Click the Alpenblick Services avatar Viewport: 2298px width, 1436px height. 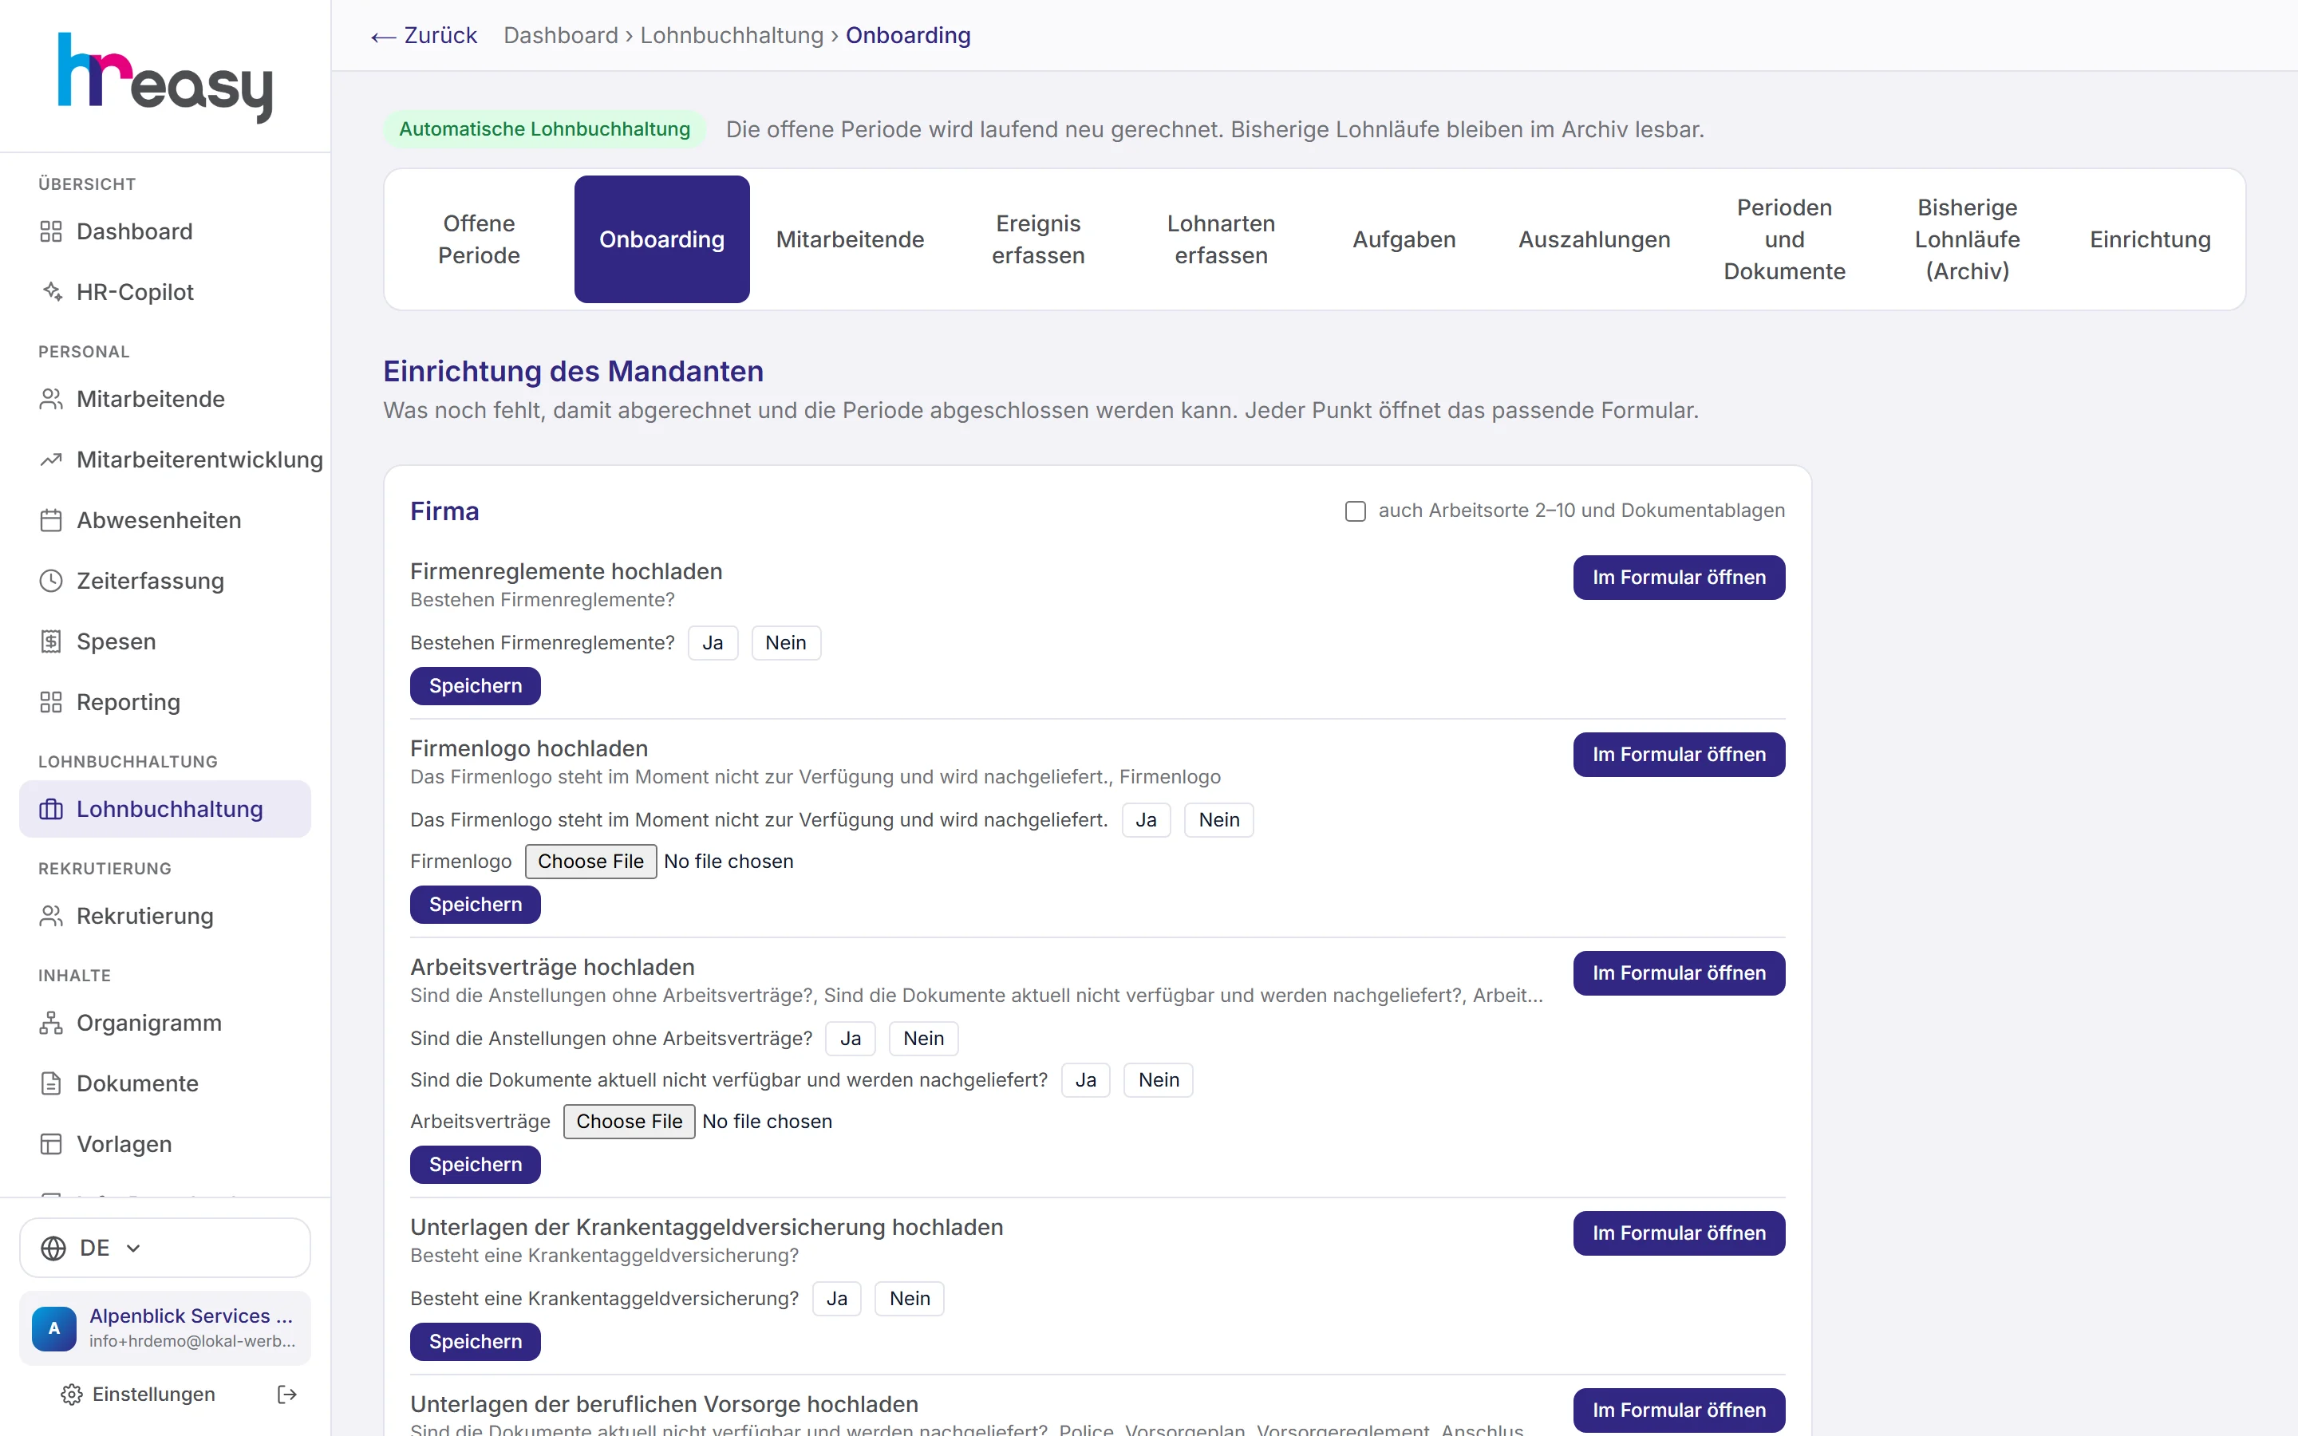pos(54,1328)
